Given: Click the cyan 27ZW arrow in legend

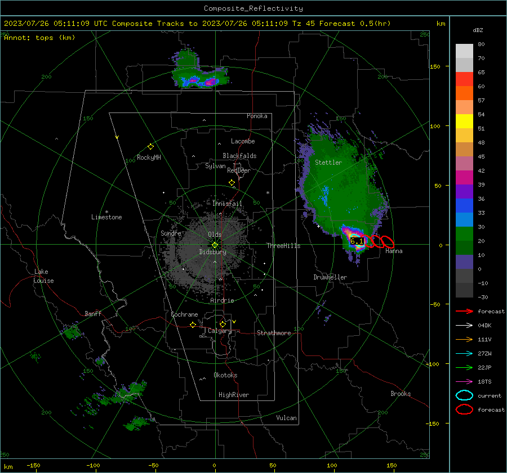Looking at the screenshot, I should coord(464,354).
